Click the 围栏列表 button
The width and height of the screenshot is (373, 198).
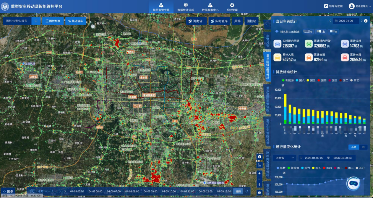point(53,21)
